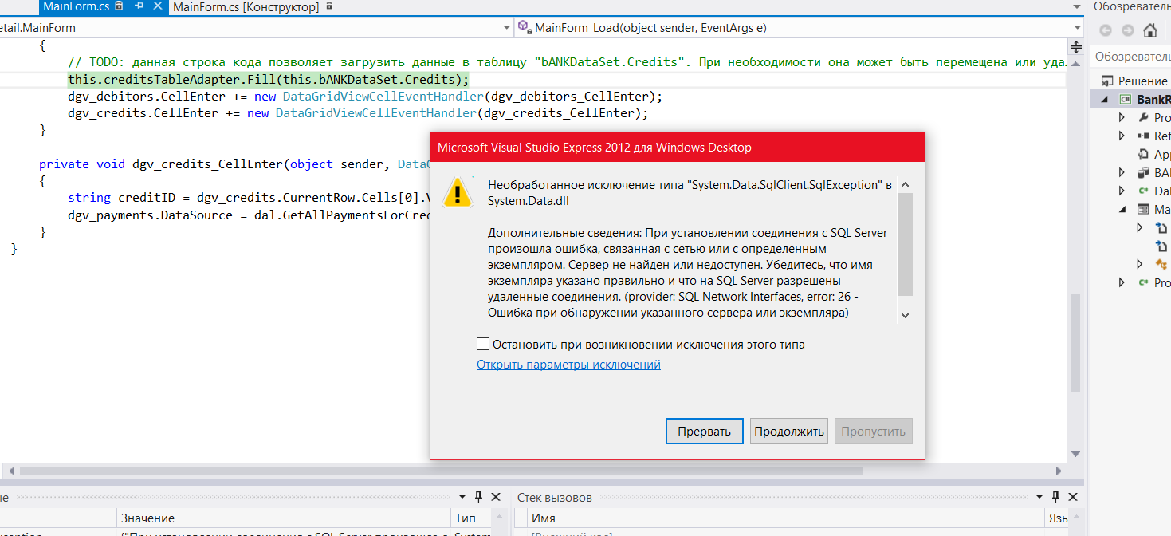The image size is (1171, 536).
Task: Click the Back arrow in Solution Explorer
Action: click(1106, 30)
